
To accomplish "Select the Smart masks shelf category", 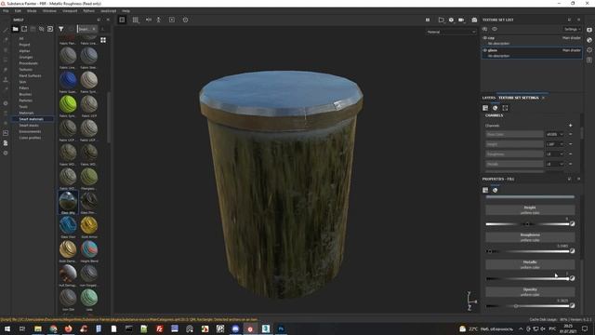I will tap(29, 126).
